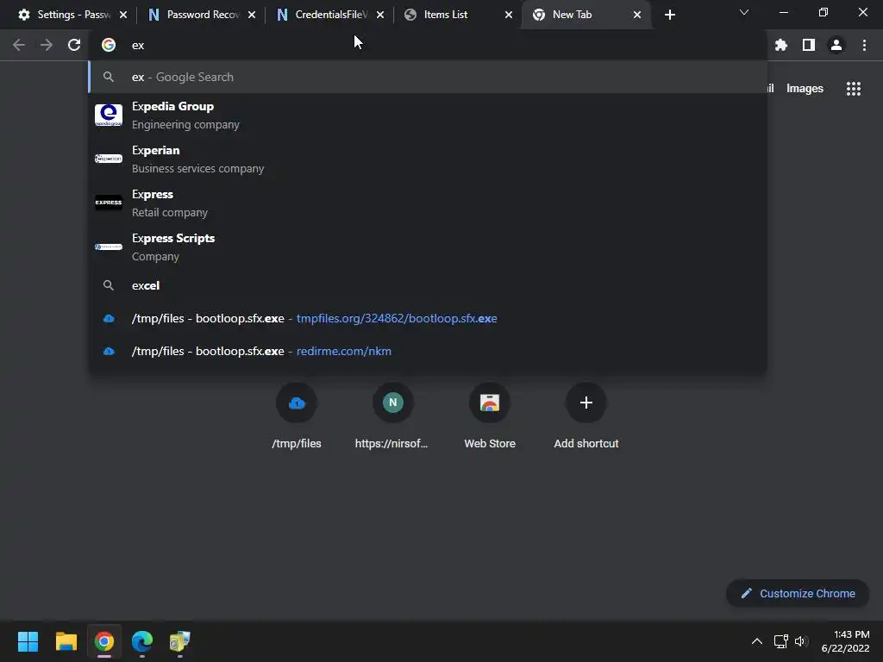Screen dimensions: 883x662
Task: Toggle the Chrome side panel
Action: click(x=809, y=45)
